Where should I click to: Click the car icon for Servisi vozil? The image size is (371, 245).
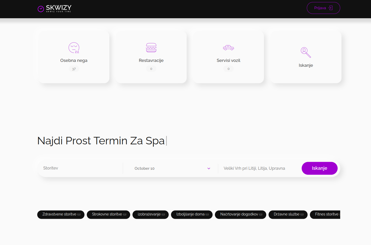pos(229,48)
